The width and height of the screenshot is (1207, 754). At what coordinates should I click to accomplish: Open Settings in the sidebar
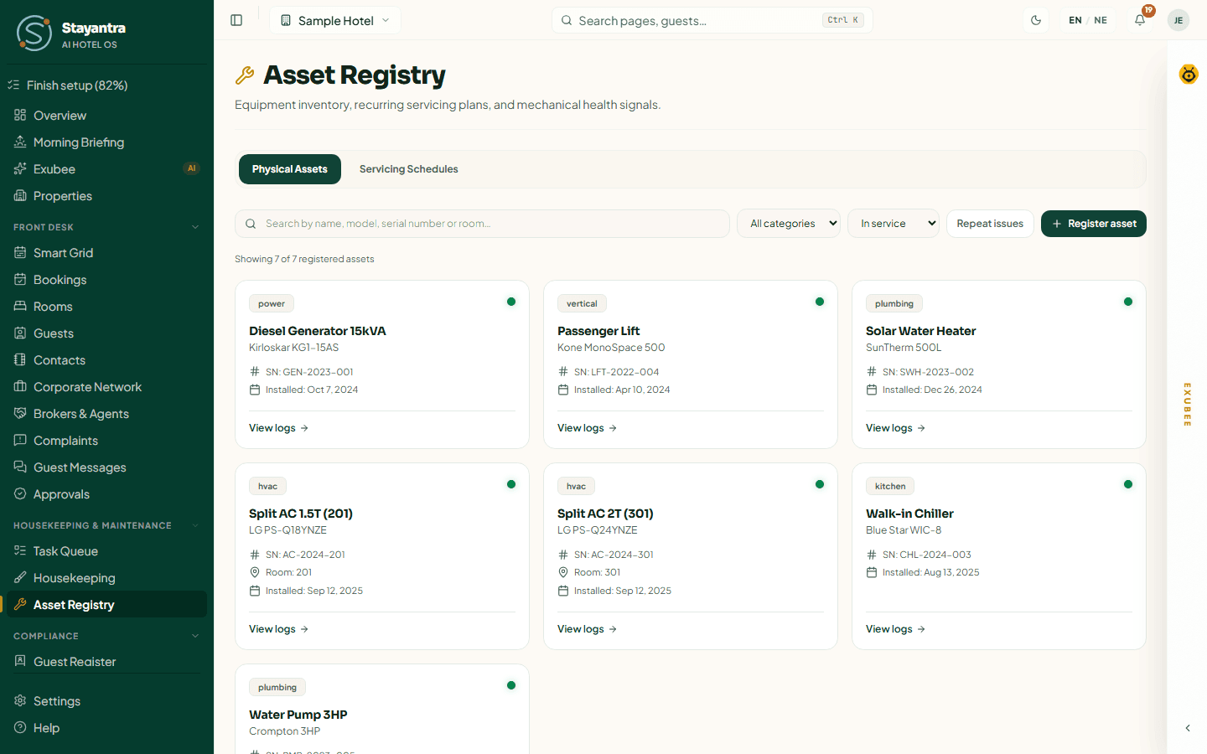(x=106, y=701)
